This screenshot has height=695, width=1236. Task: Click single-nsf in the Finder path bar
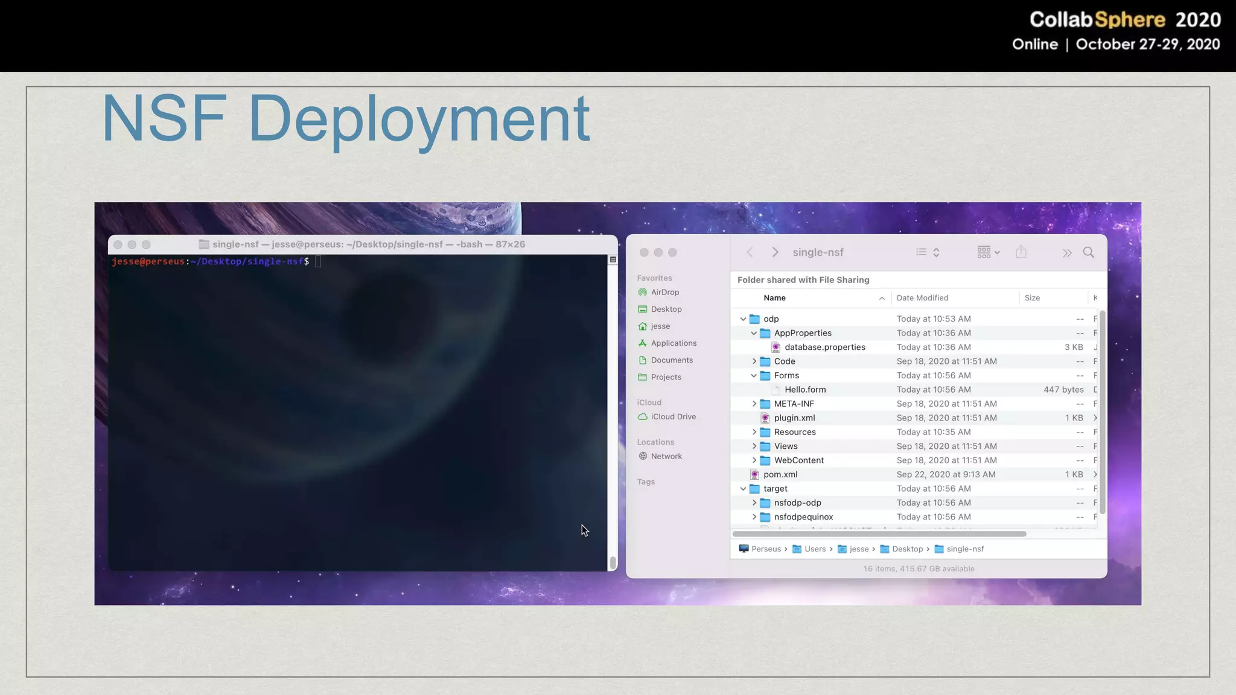959,549
